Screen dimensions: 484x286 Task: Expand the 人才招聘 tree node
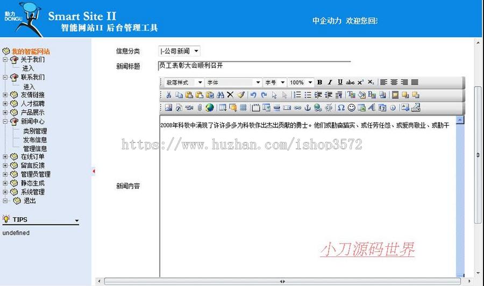click(5, 104)
